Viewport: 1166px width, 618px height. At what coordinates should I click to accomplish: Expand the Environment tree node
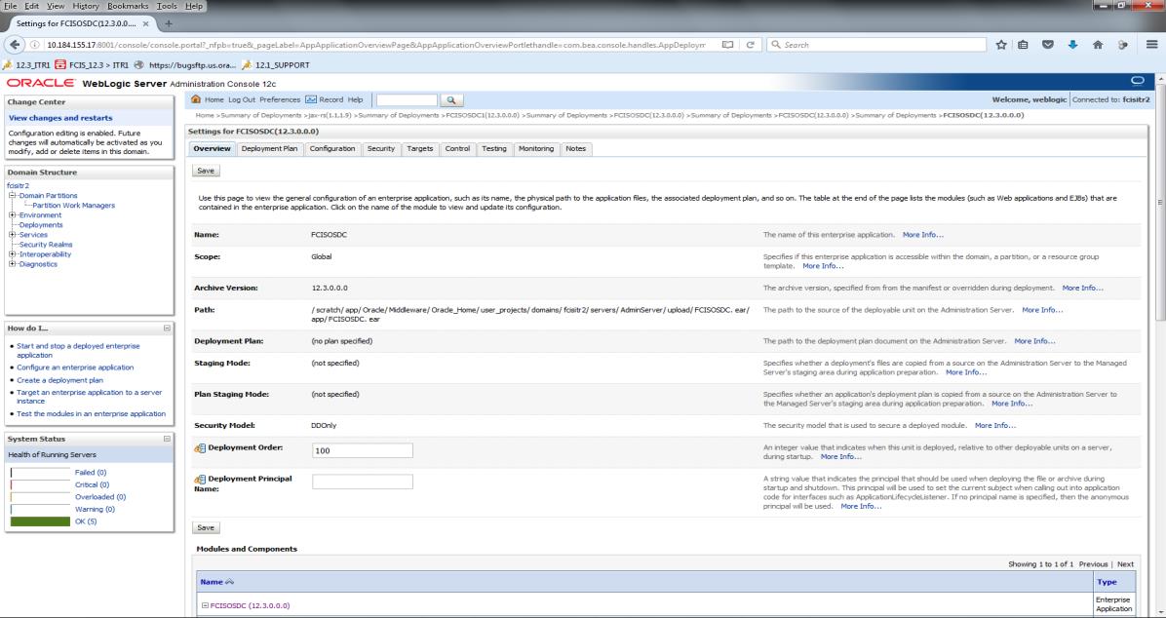pyautogui.click(x=12, y=214)
